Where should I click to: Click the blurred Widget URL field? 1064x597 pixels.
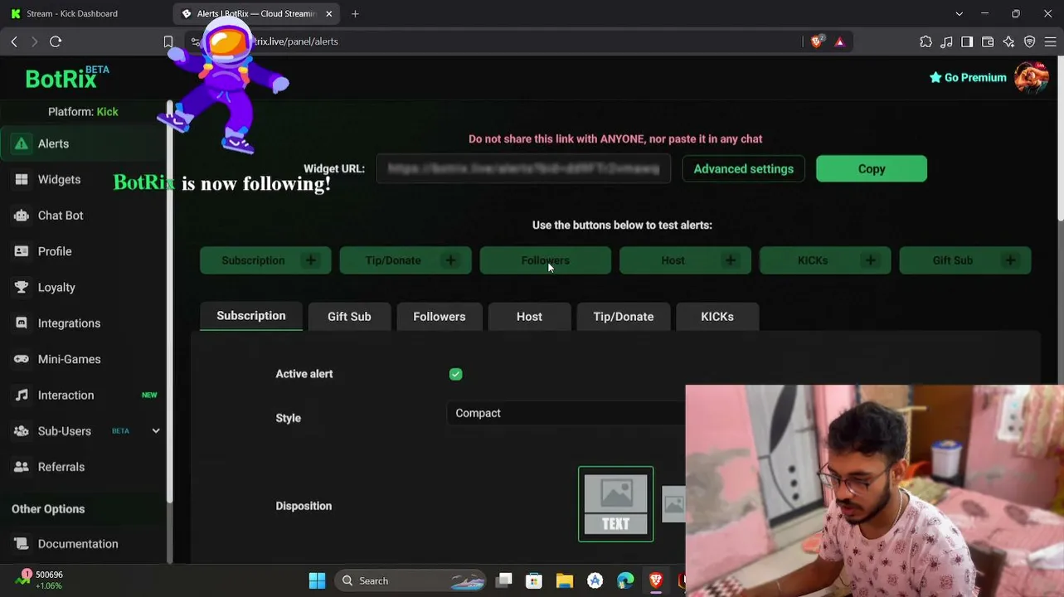point(523,168)
